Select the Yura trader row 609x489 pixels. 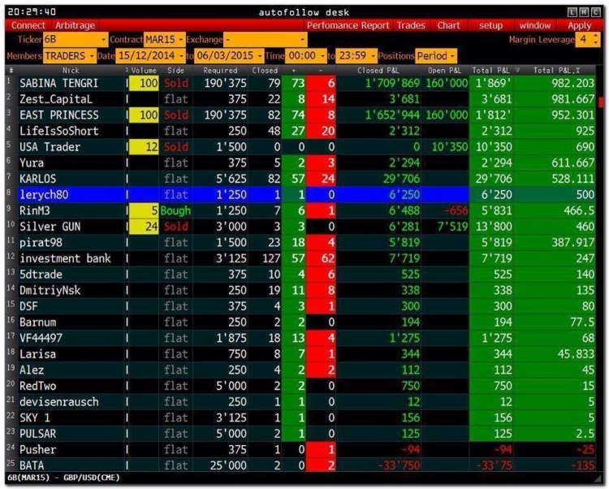[300, 162]
